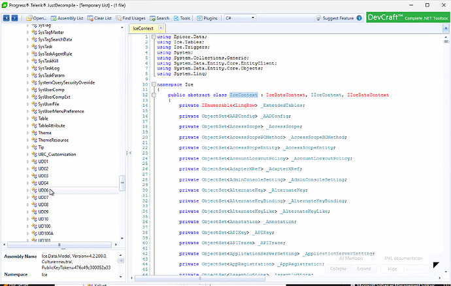Click the Assembly Name details scrollbar thumb
Image resolution: width=451 pixels, height=286 pixels.
click(x=121, y=260)
